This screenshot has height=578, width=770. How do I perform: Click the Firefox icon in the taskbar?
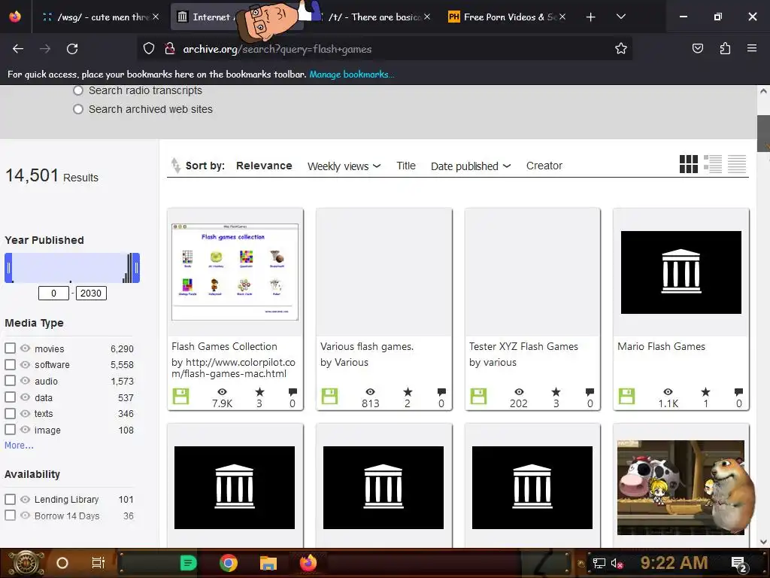click(x=308, y=563)
